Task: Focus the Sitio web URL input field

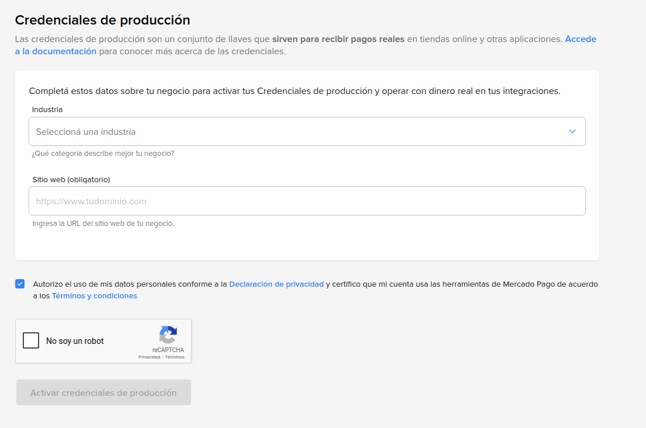Action: (307, 201)
